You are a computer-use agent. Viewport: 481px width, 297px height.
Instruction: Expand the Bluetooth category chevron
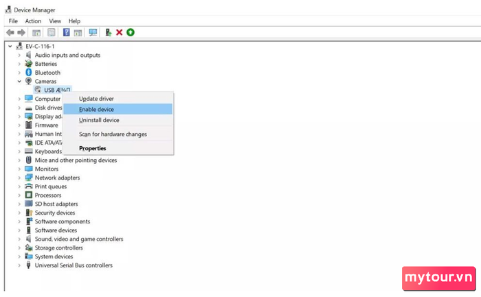coord(19,73)
